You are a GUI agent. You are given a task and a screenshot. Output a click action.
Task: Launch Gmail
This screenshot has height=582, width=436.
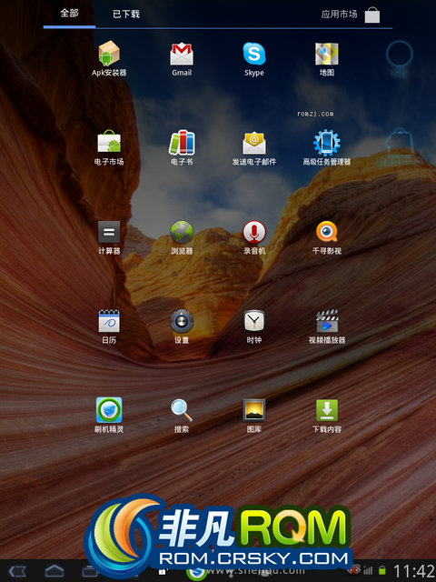click(182, 58)
